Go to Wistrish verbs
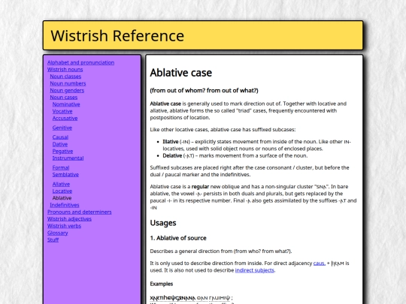 point(64,226)
